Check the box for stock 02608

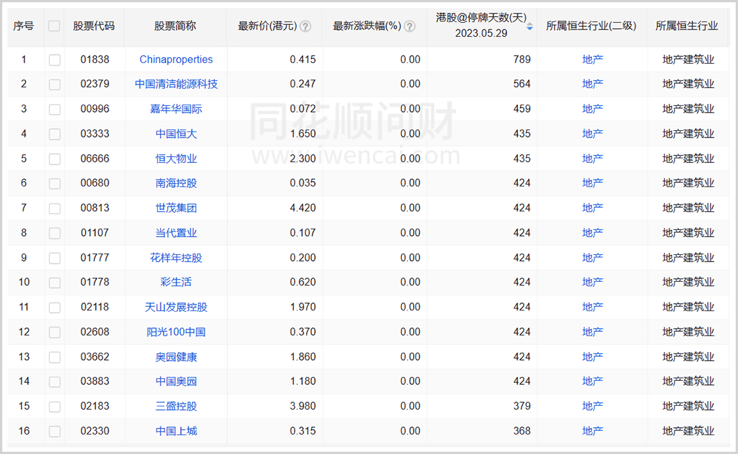(x=54, y=332)
